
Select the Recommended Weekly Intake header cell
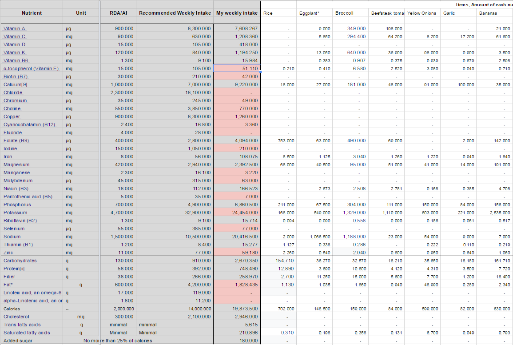pyautogui.click(x=175, y=13)
